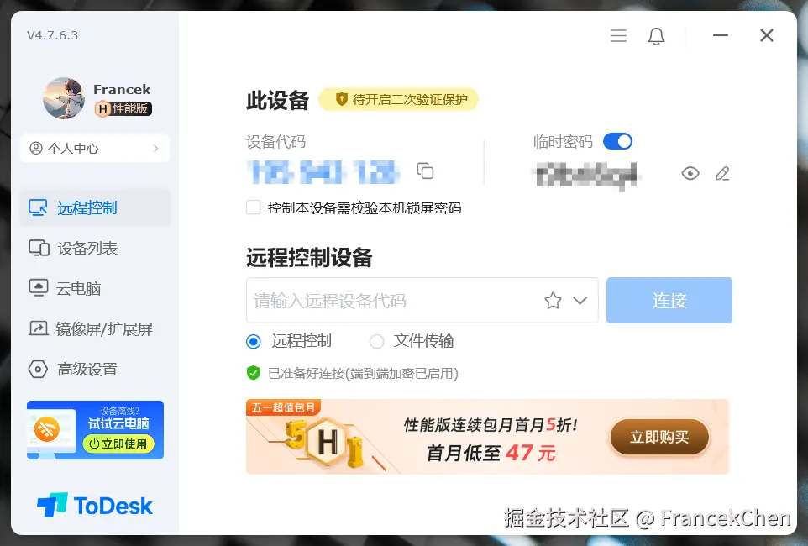This screenshot has height=546, width=808.
Task: Expand the remote device code history dropdown
Action: [580, 301]
